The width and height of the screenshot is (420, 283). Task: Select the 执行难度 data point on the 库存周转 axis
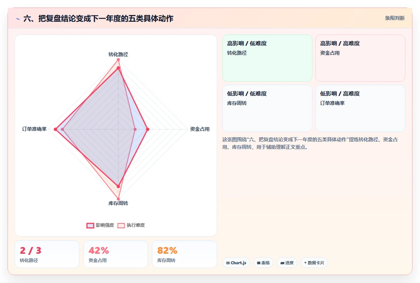[118, 199]
